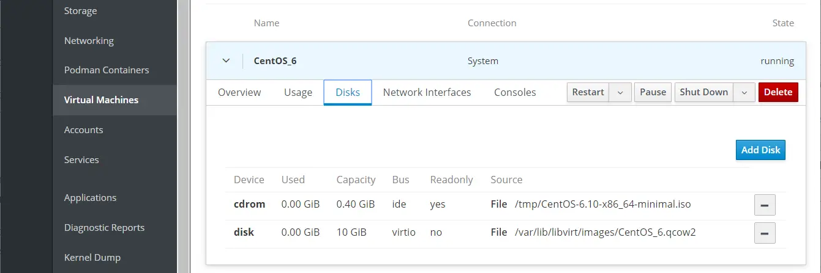
Task: Click the Used column header
Action: point(293,180)
